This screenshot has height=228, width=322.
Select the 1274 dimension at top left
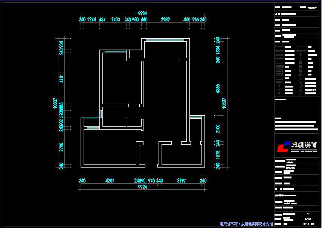click(92, 20)
